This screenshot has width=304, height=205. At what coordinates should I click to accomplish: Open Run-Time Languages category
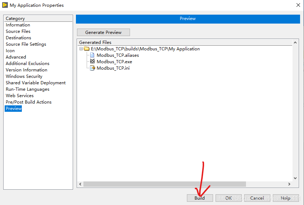28,89
